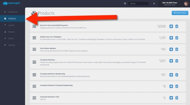
Task: Click the search magnifier icon
Action: [125, 3]
